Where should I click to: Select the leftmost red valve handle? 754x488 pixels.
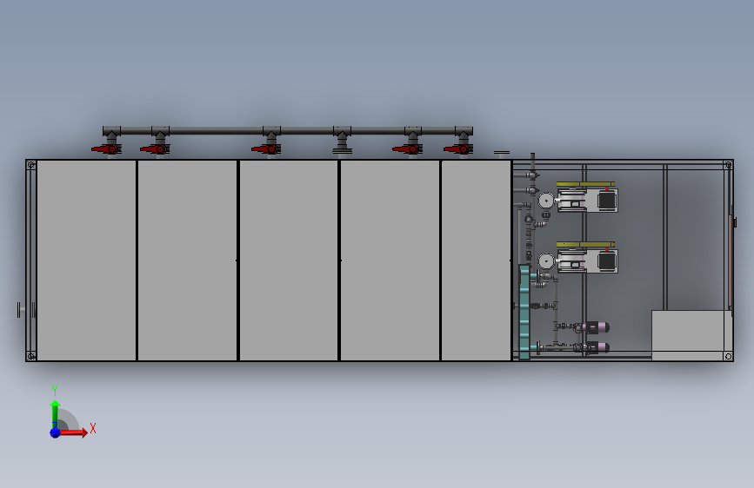click(106, 149)
